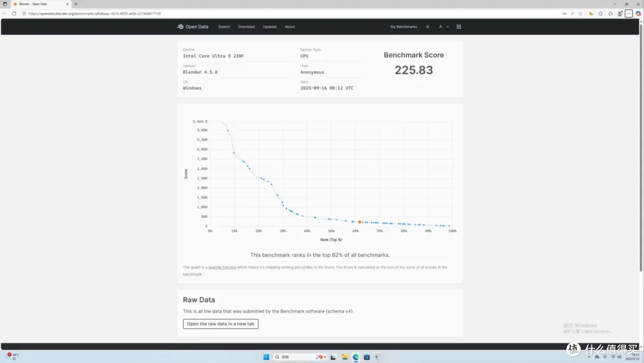Go back to the previous page
This screenshot has width=644, height=363.
pyautogui.click(x=5, y=14)
